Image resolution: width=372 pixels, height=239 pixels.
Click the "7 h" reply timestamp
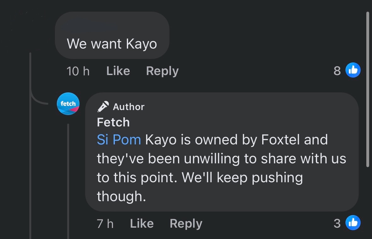coord(105,224)
